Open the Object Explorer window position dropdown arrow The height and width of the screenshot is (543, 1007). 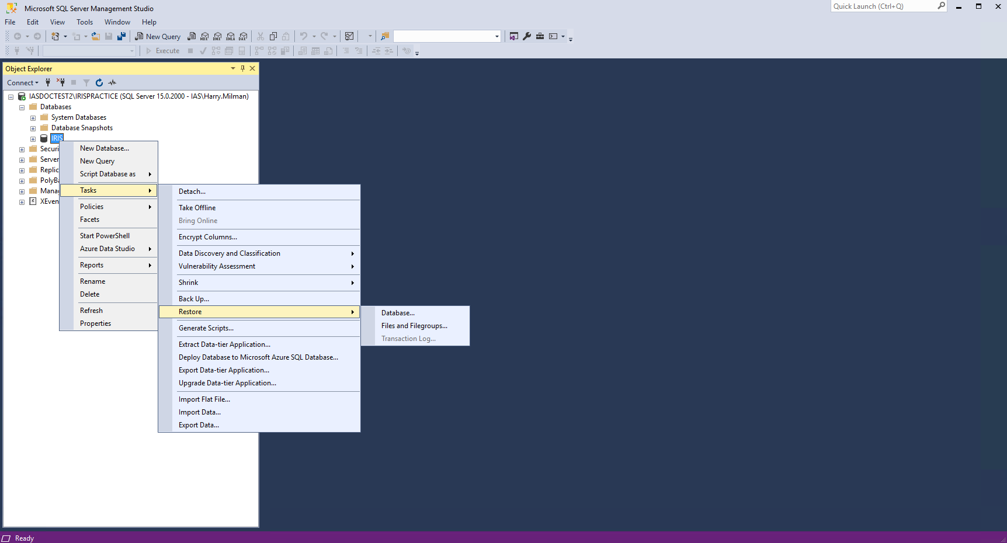(x=233, y=68)
